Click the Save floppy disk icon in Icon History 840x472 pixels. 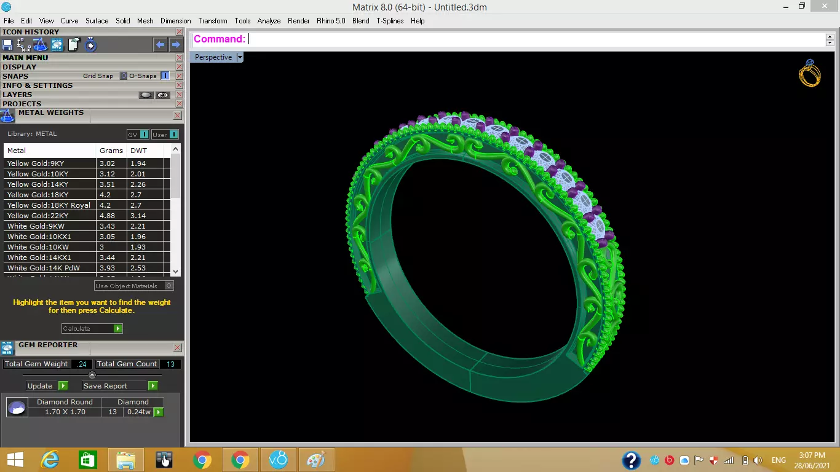[7, 45]
